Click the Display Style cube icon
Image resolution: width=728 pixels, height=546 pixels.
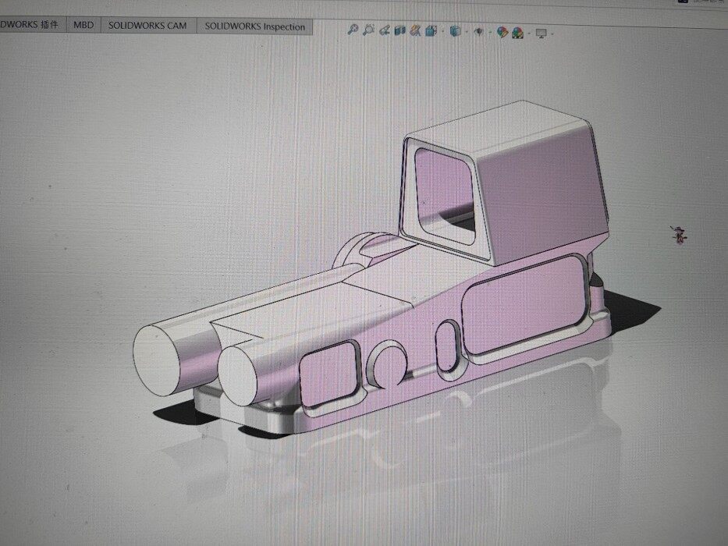pos(456,31)
